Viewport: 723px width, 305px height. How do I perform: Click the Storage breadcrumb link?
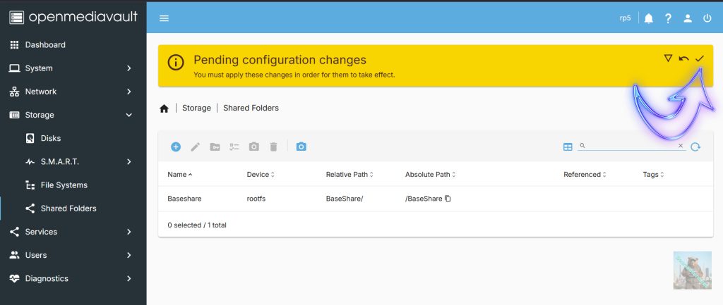pyautogui.click(x=196, y=108)
